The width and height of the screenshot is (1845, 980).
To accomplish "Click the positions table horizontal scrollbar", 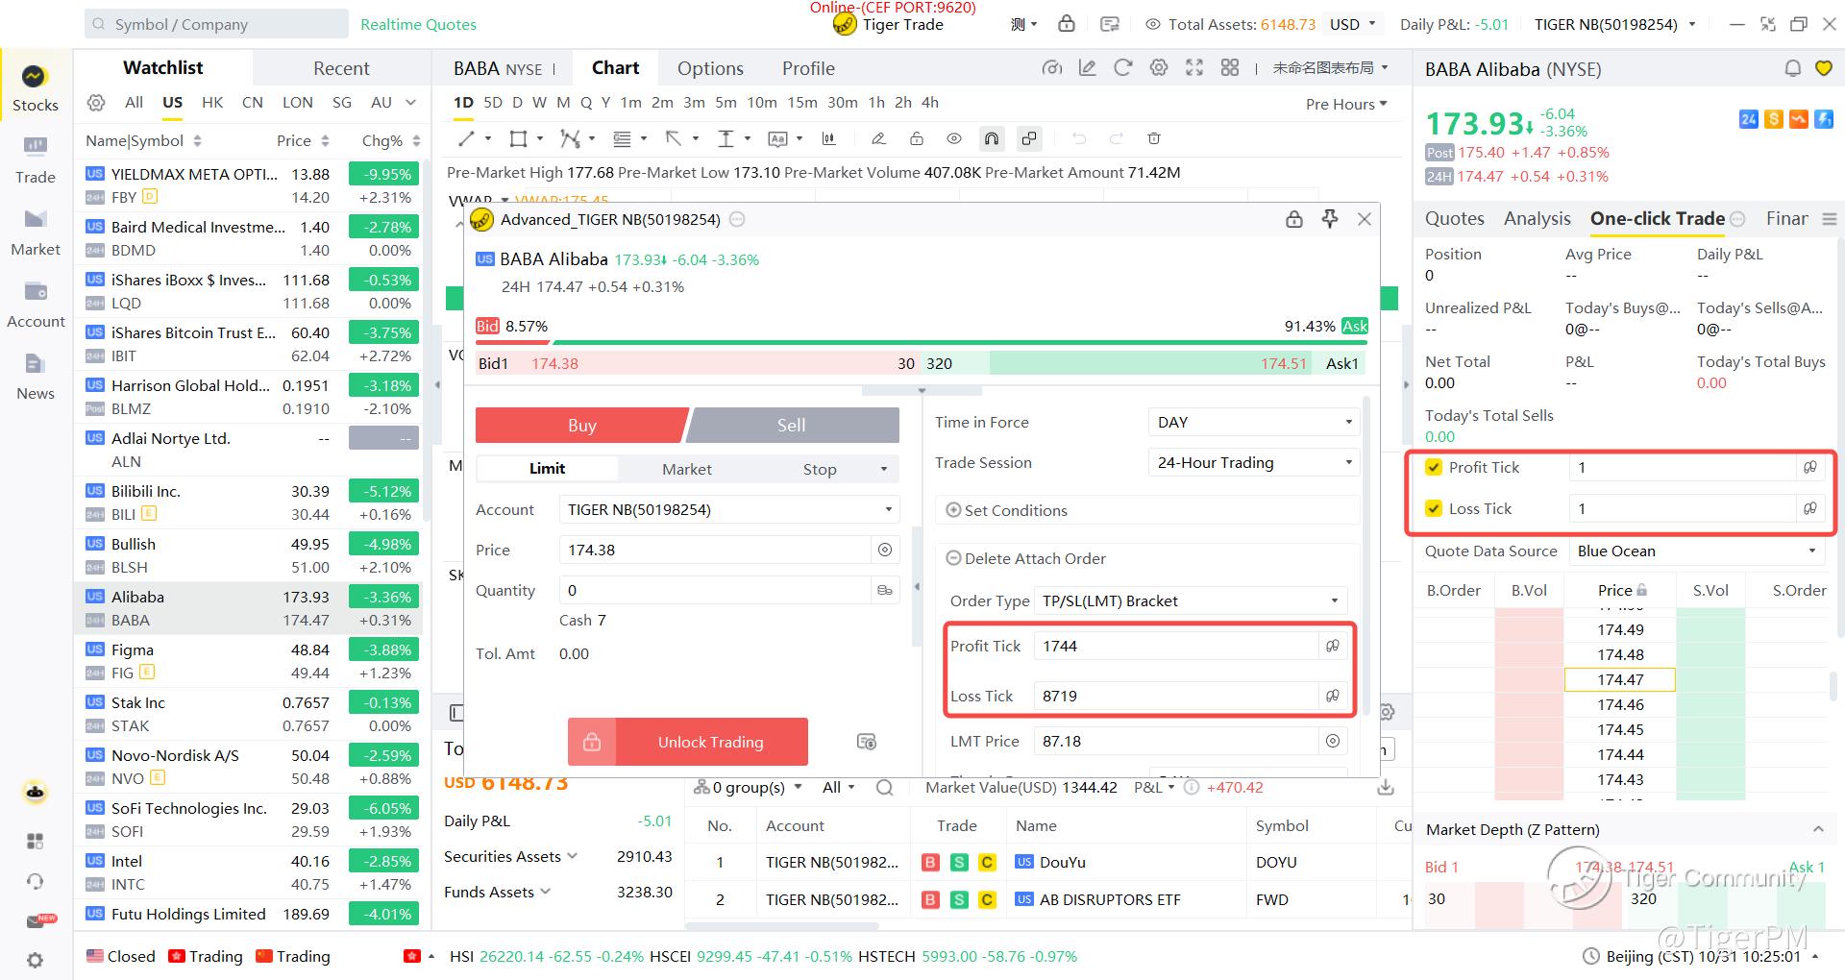I will pos(782,926).
